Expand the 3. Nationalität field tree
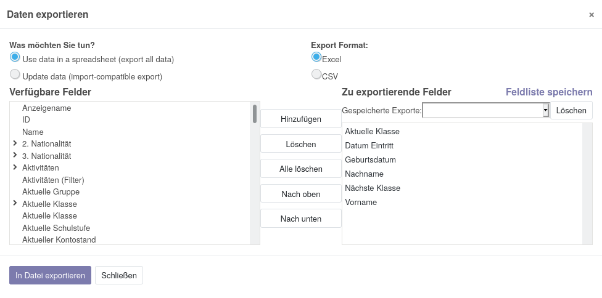Screen dimensions: 602x298 pos(15,155)
